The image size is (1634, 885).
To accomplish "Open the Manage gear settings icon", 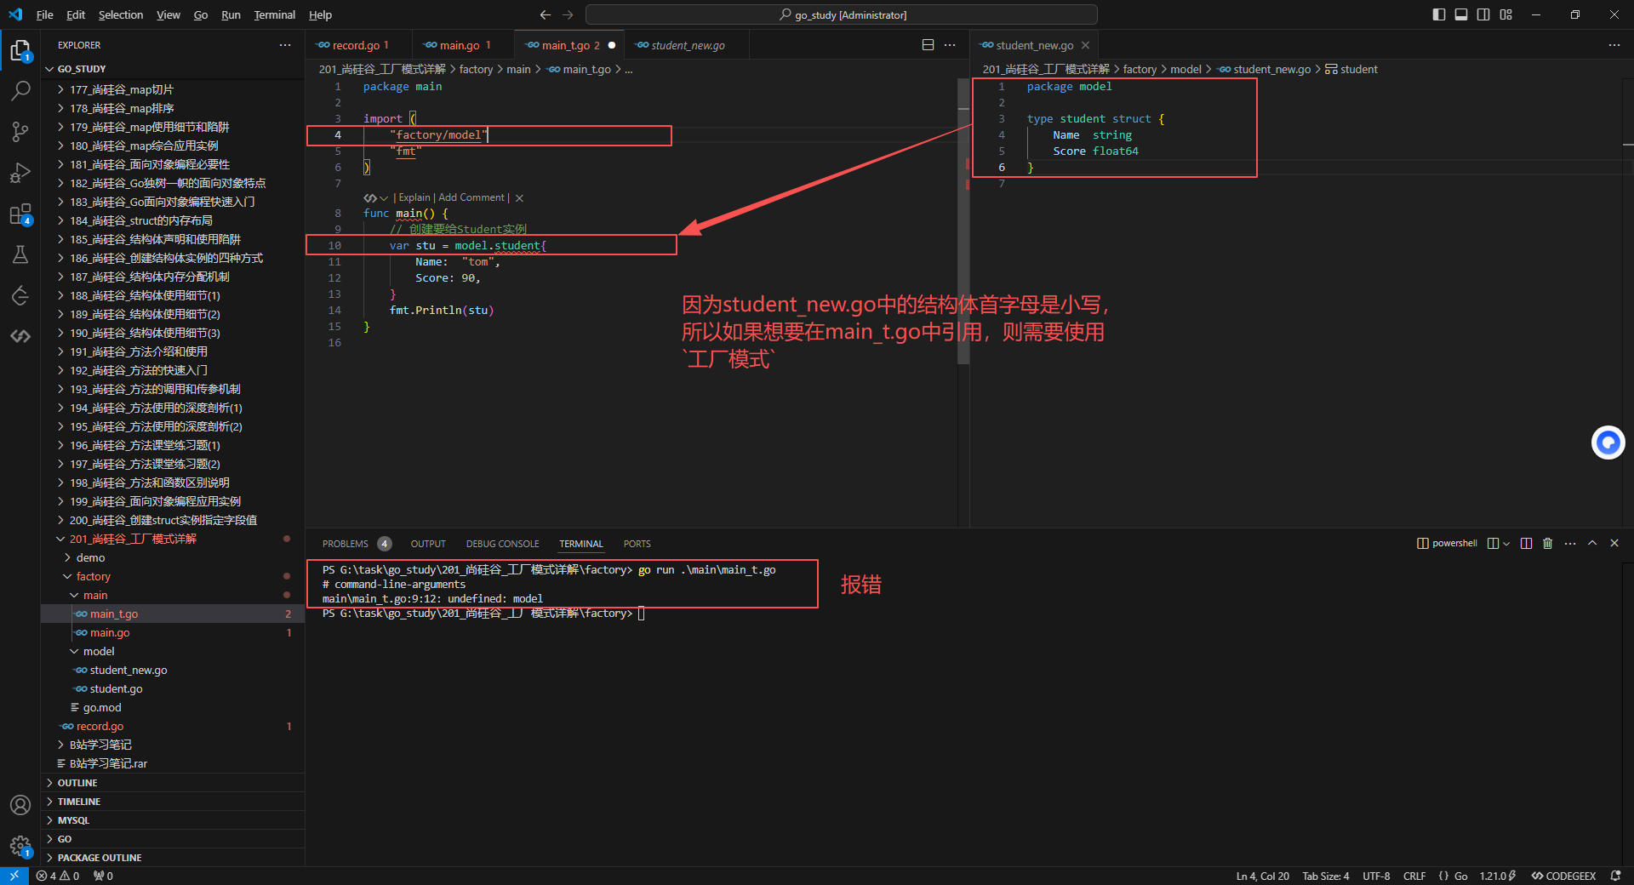I will coord(20,846).
